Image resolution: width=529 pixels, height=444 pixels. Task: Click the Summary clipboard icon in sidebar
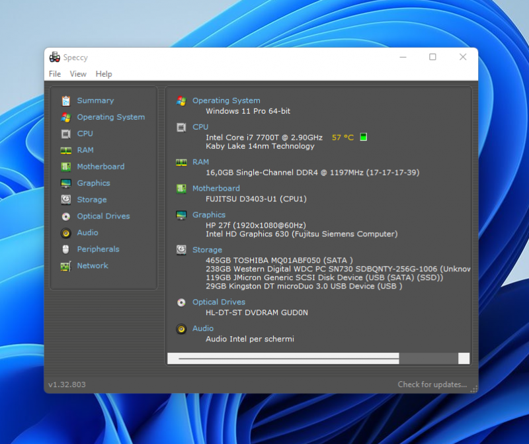pyautogui.click(x=65, y=101)
